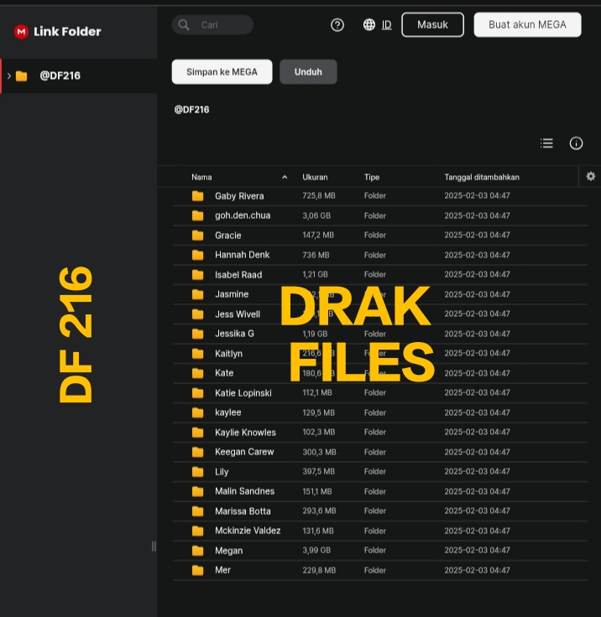Click the Katie Lopinski folder icon
This screenshot has height=617, width=601.
pos(197,392)
